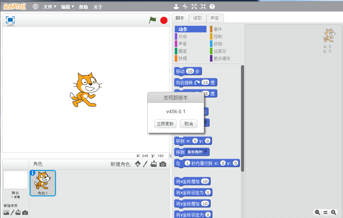The image size is (343, 218).
Task: Paint a new sprite
Action: (x=145, y=164)
